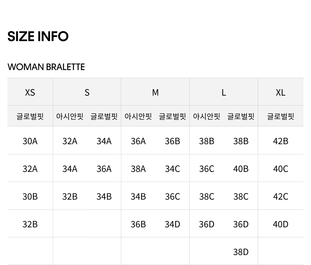Select the S size column header
Viewport: 311px width, 265px height.
(x=87, y=92)
